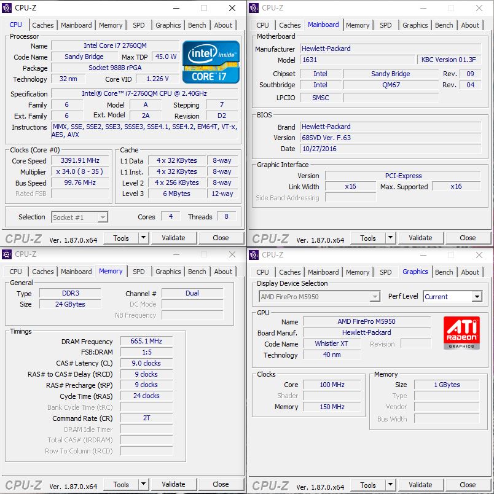Click the Command Rate value 2T

(x=146, y=418)
